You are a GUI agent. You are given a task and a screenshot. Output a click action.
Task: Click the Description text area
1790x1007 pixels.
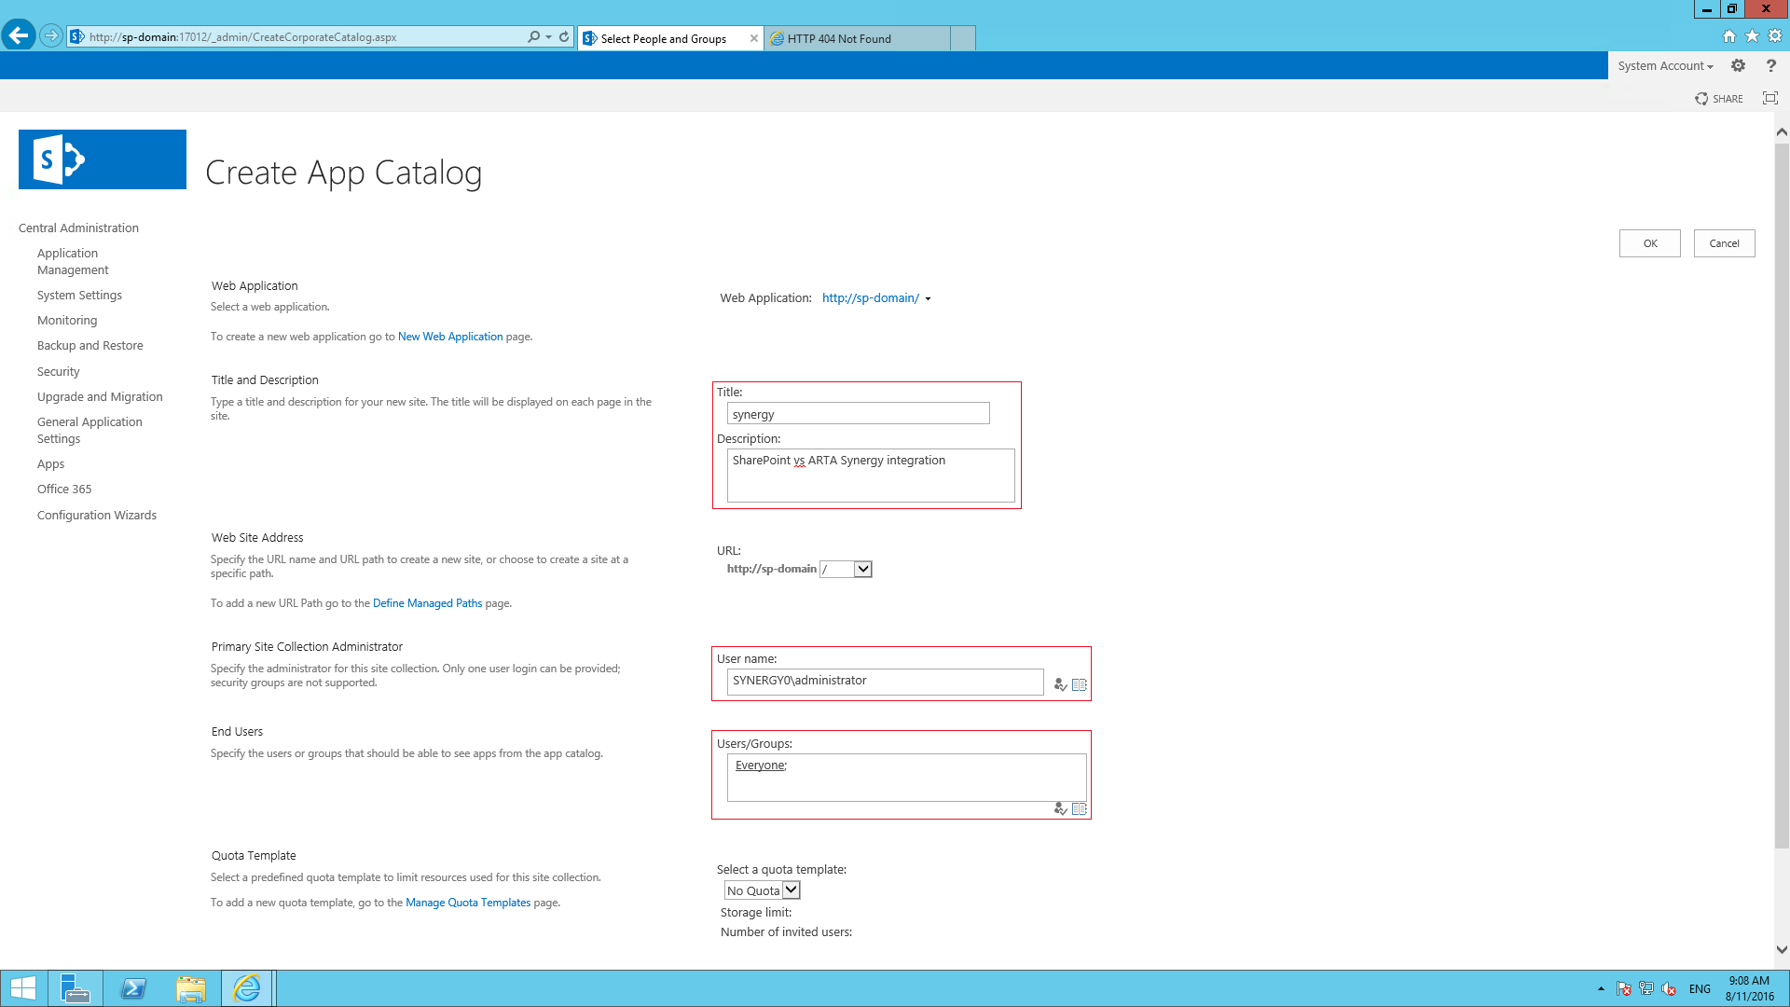tap(871, 476)
